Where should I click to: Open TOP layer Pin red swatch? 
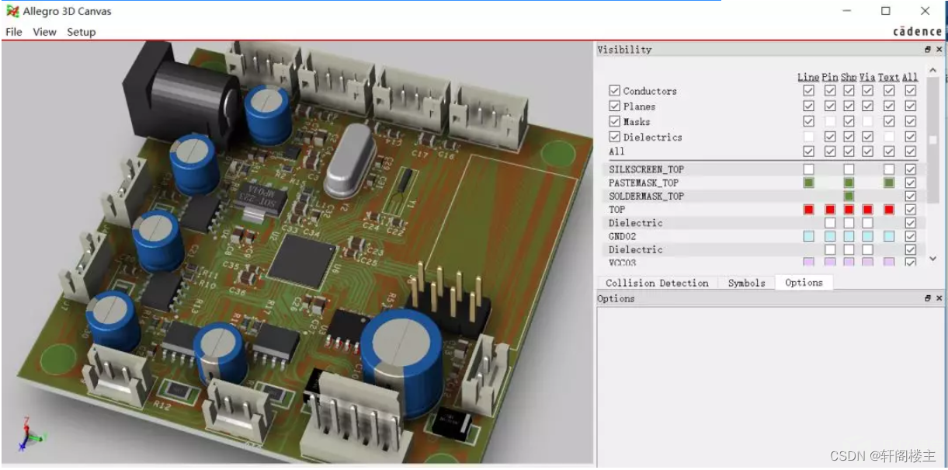point(830,210)
